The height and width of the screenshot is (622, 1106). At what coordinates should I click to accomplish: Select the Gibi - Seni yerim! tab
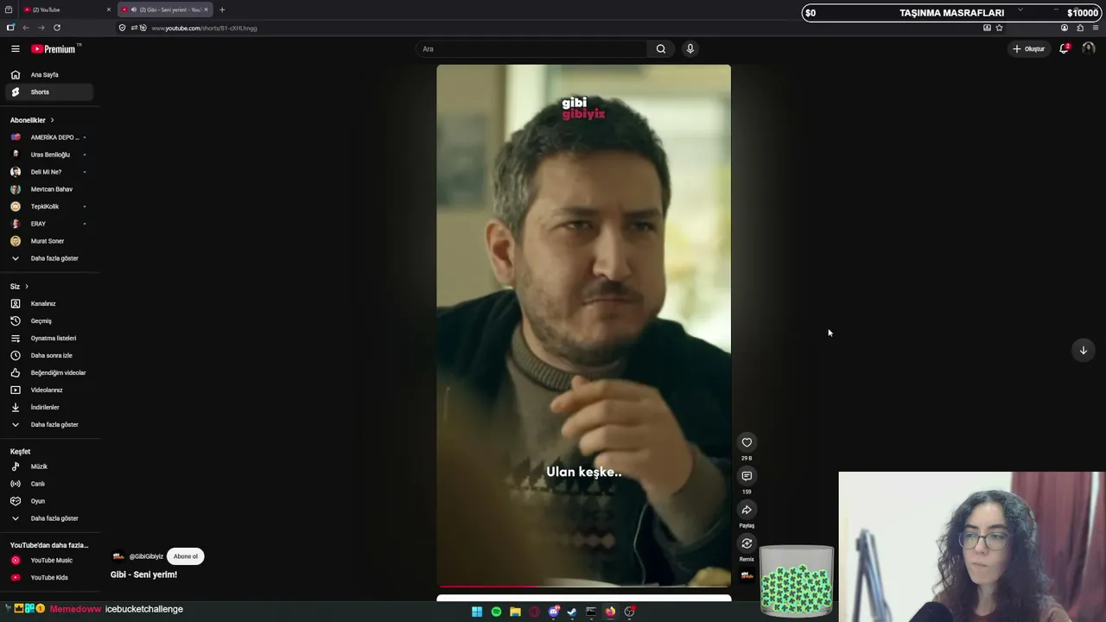164,10
